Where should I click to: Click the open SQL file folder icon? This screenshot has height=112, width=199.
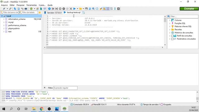pos(81,9)
